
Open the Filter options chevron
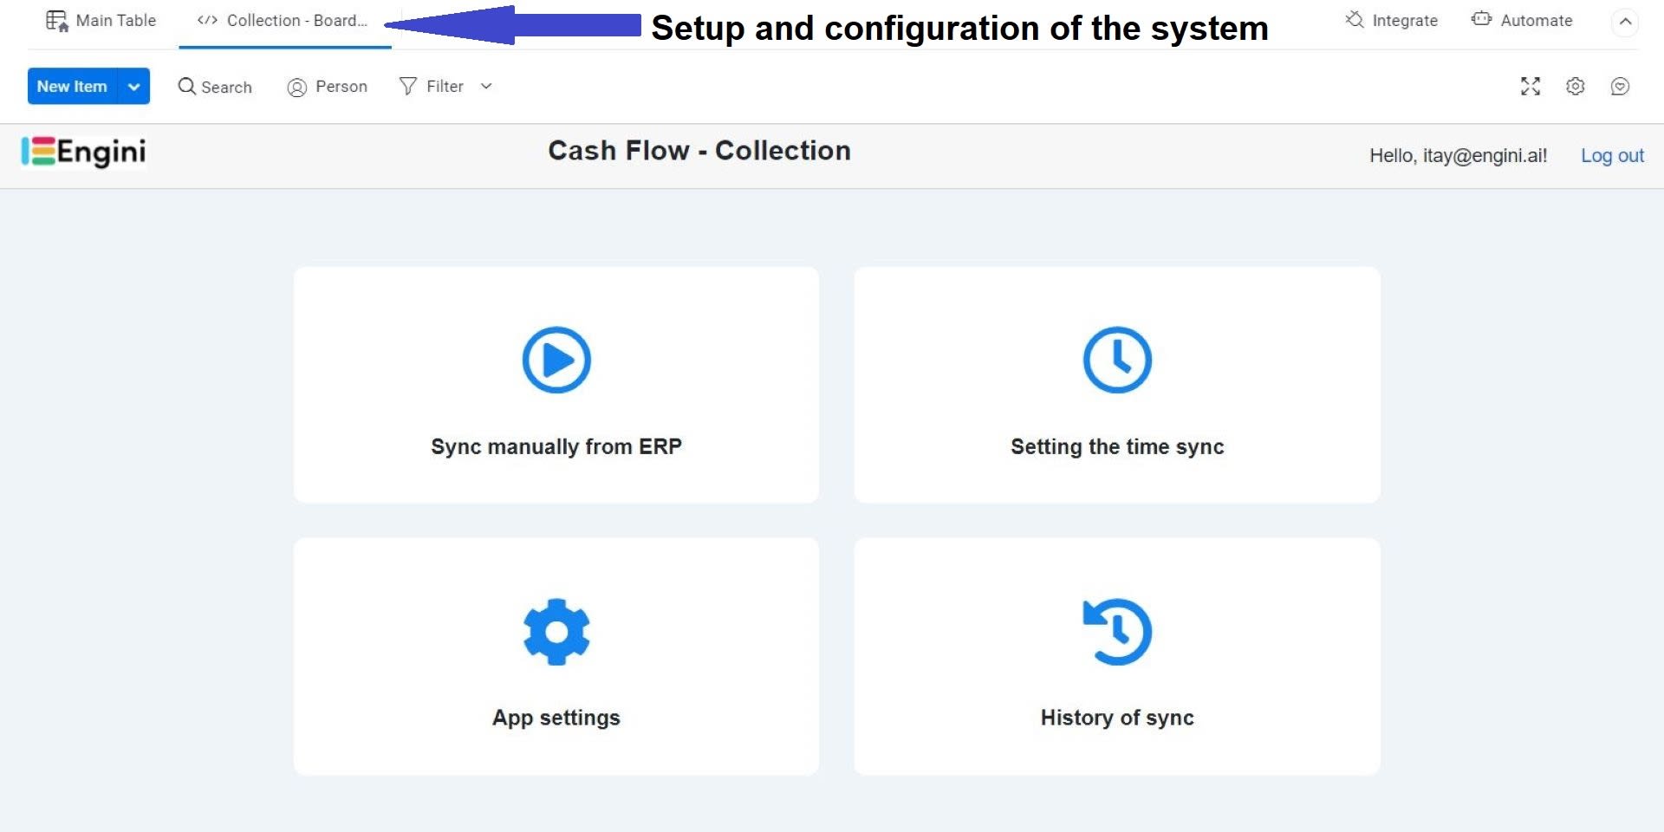[486, 86]
